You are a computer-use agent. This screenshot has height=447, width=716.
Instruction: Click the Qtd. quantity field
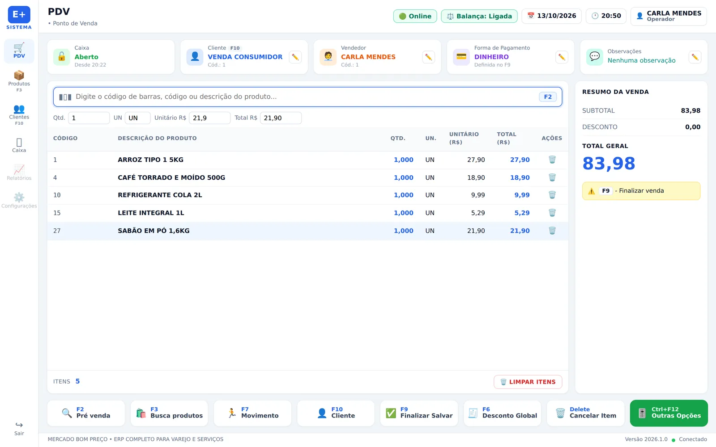pyautogui.click(x=89, y=118)
